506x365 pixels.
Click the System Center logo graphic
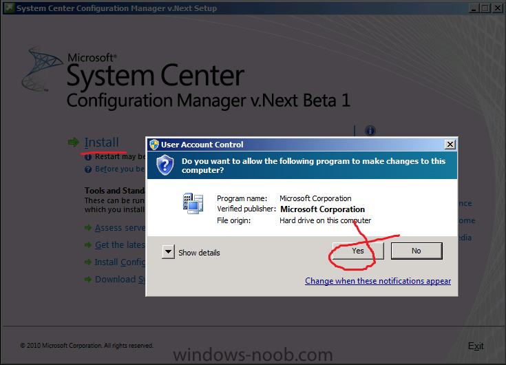click(x=42, y=69)
